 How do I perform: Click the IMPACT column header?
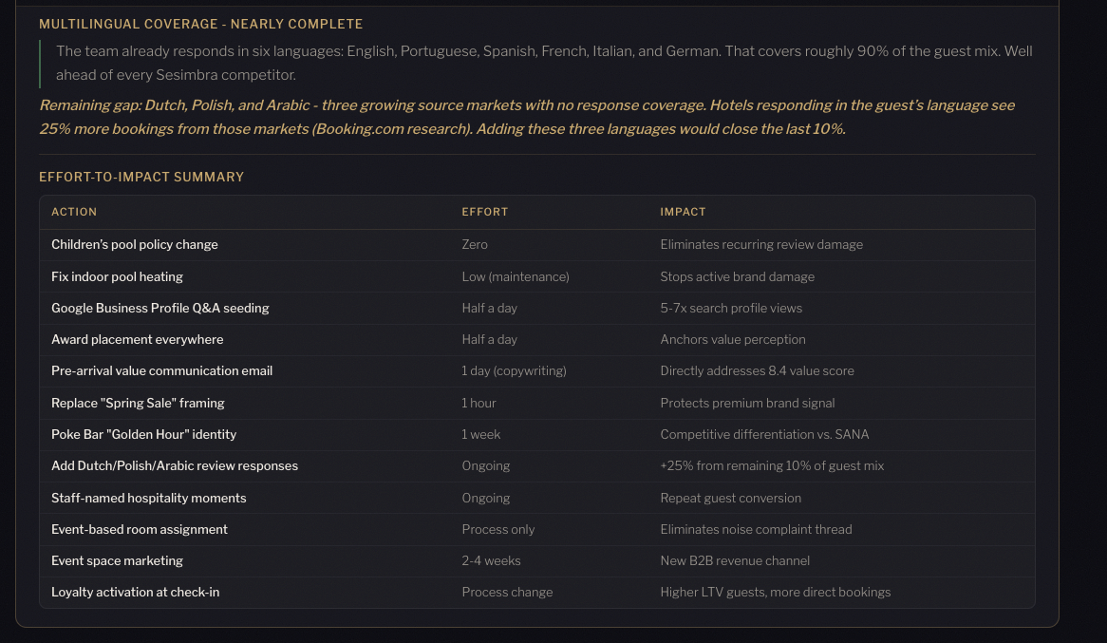coord(683,212)
